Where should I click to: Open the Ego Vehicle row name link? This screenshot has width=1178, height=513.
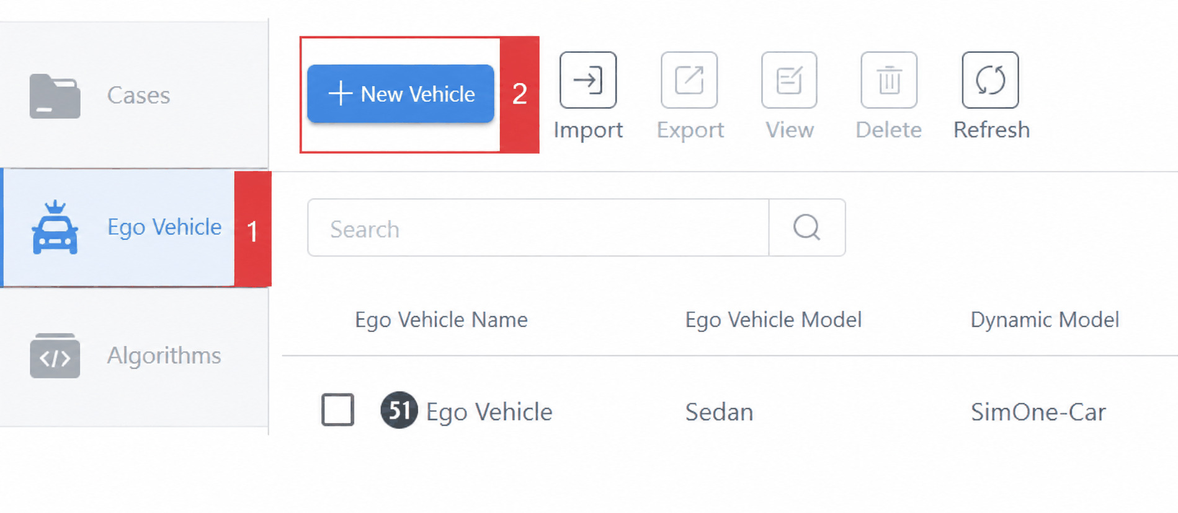(x=489, y=412)
